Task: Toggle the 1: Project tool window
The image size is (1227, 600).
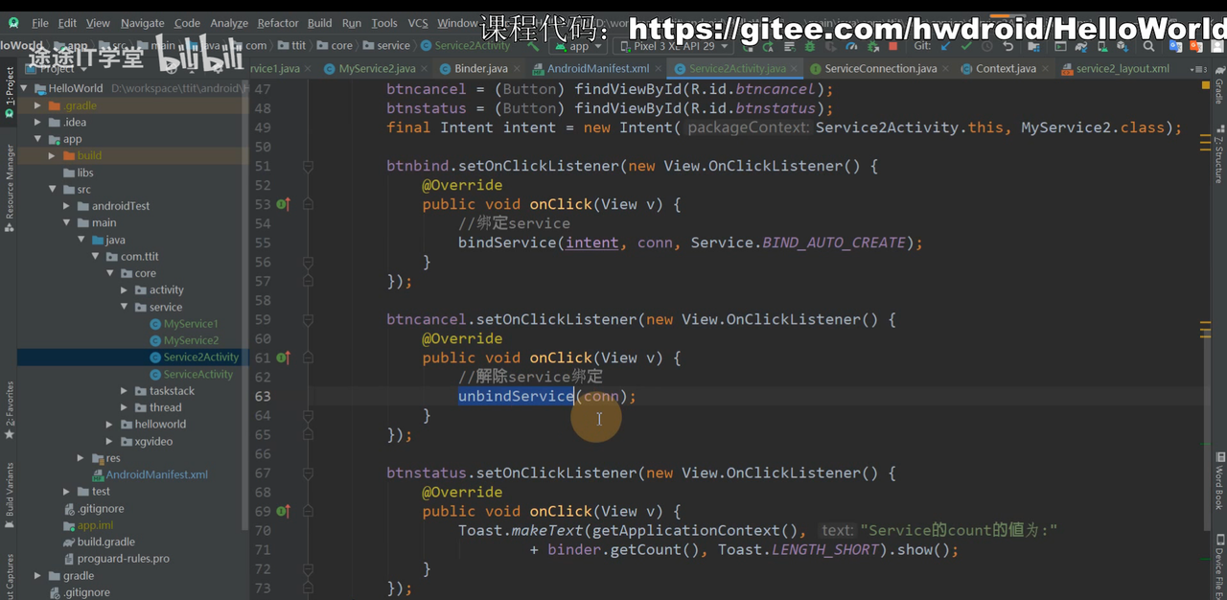Action: point(10,91)
